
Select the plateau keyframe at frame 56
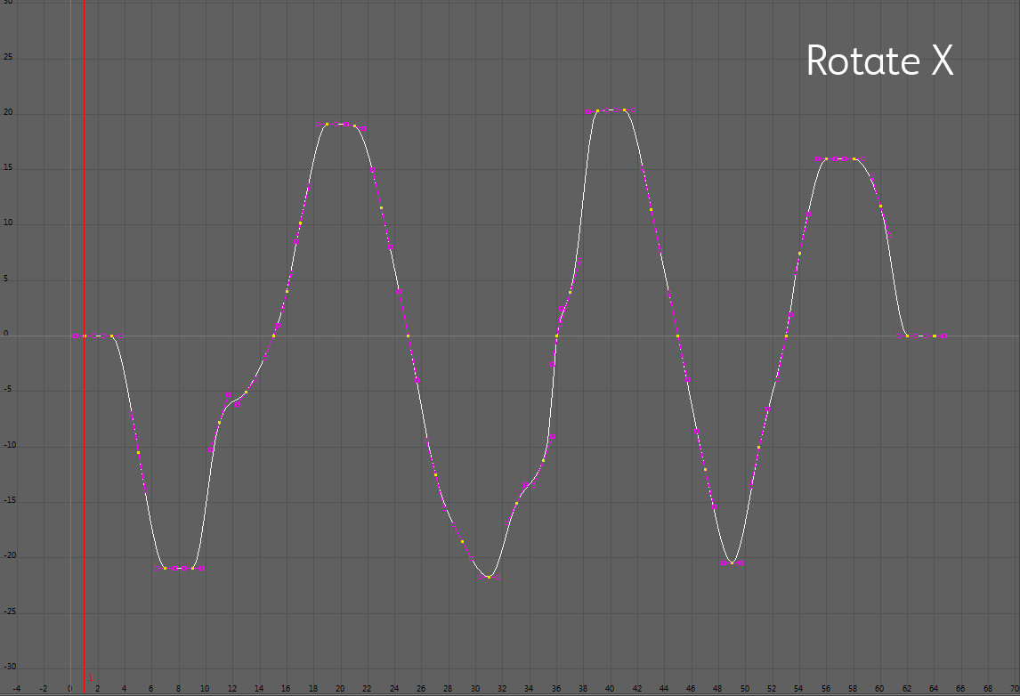tap(826, 158)
